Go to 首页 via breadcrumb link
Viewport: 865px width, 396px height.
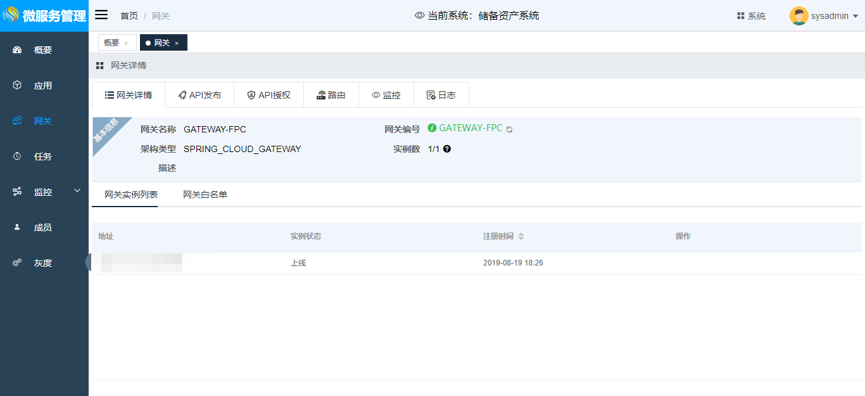(129, 16)
